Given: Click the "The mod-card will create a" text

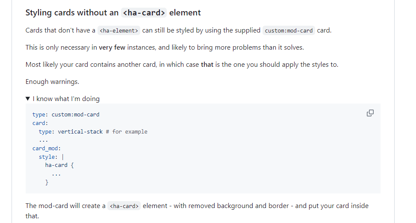Looking at the screenshot, I should (x=65, y=206).
